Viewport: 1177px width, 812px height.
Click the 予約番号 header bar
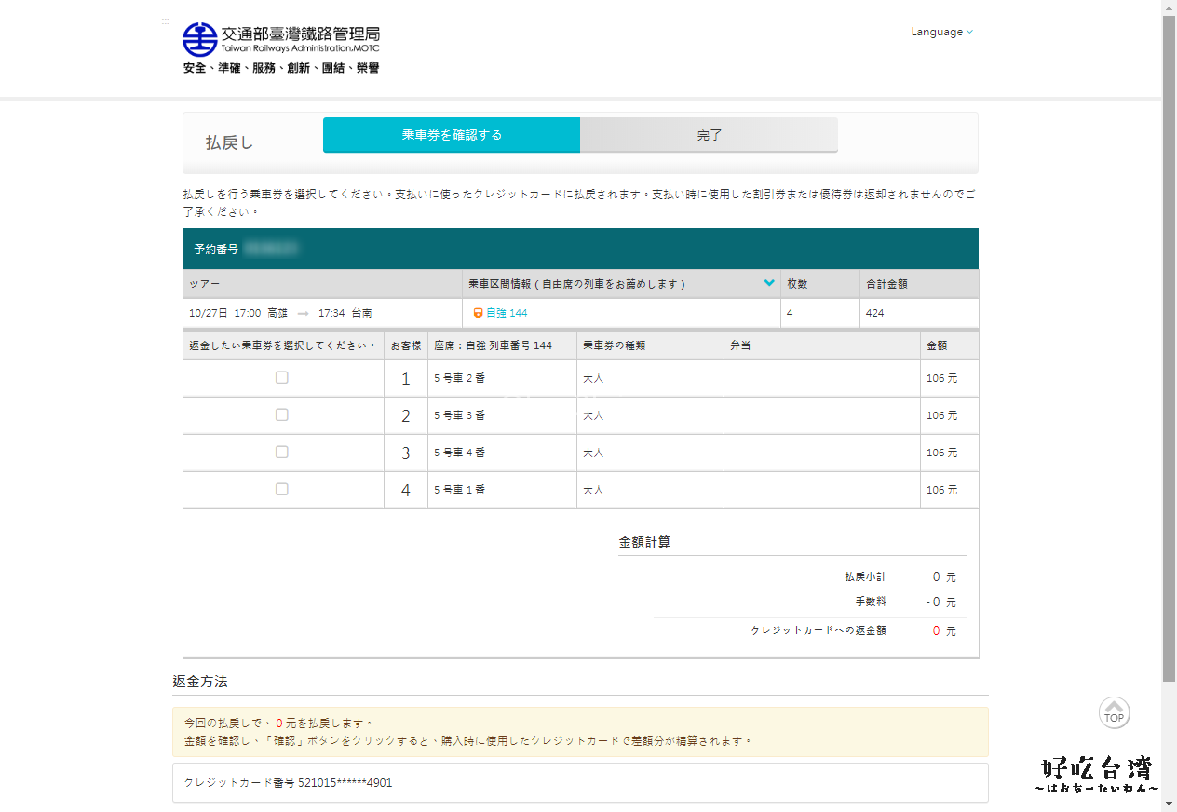pos(579,249)
